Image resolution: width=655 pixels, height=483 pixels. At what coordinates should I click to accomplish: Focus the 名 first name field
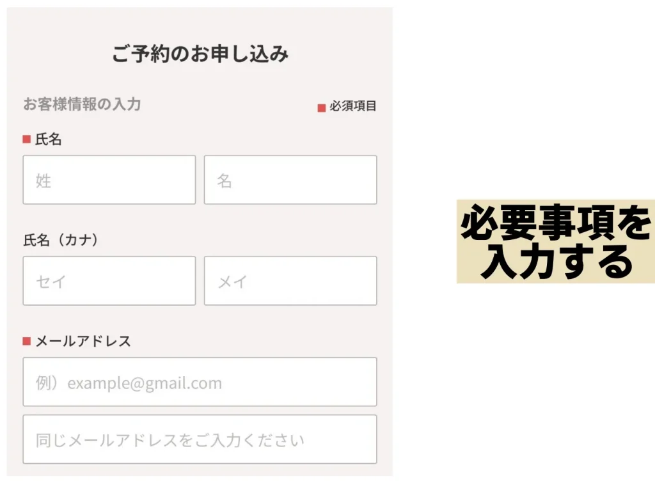290,180
